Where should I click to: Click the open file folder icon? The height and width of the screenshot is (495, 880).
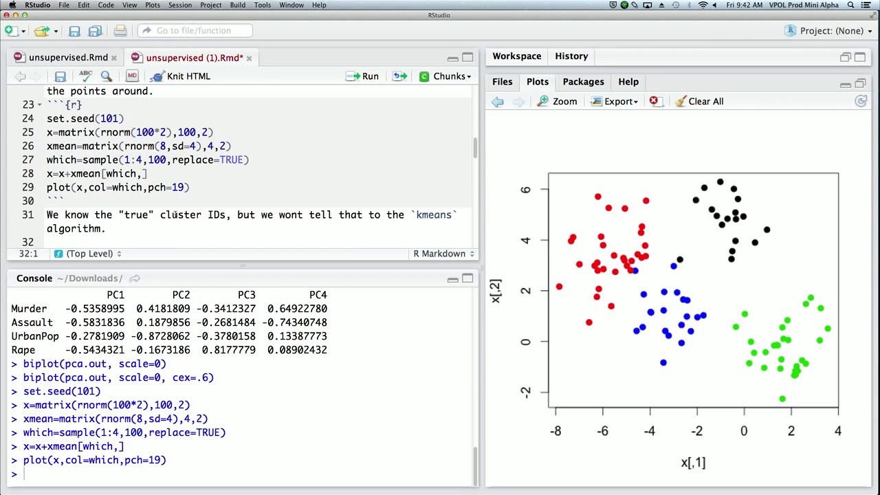click(x=41, y=31)
